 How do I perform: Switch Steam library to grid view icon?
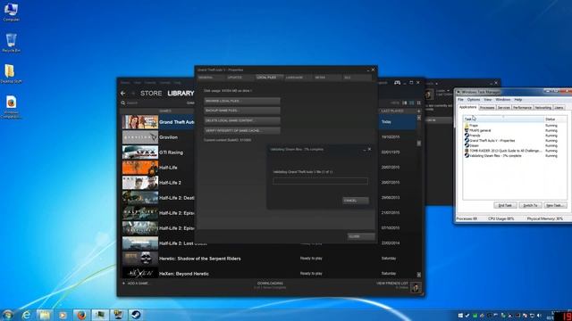tap(419, 103)
